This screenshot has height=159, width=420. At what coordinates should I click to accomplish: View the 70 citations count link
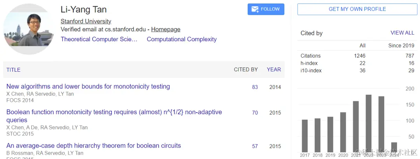[x=255, y=113]
